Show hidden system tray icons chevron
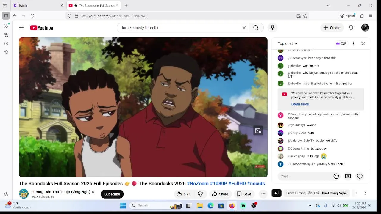Screen dimensions: 381x214 [x=310, y=206]
